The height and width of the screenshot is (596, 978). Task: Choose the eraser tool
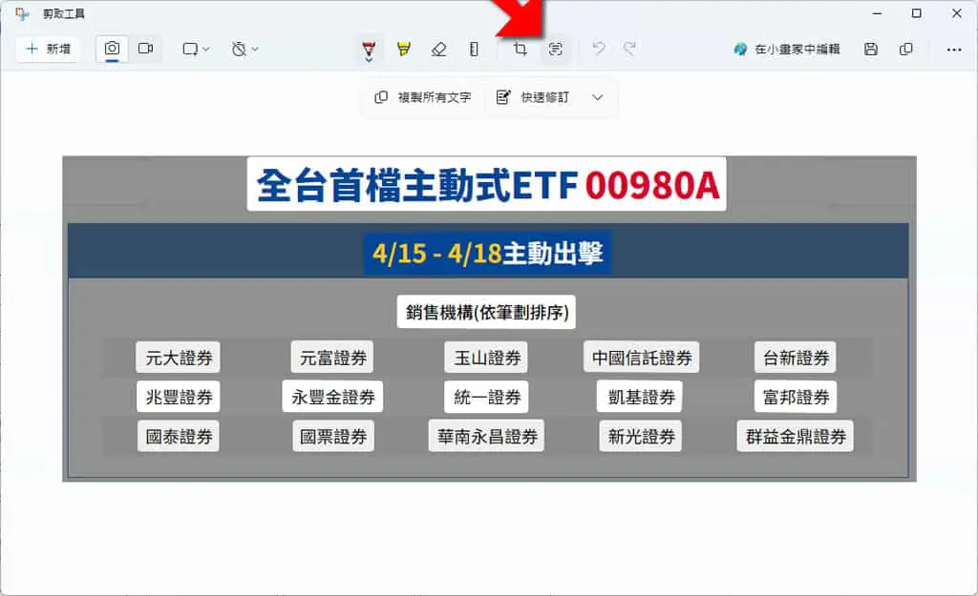(439, 49)
